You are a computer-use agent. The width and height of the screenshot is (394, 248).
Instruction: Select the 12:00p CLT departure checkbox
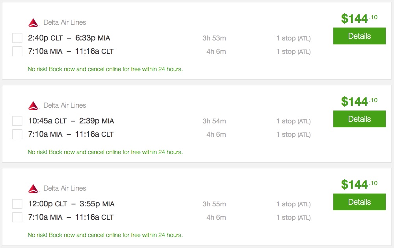coord(17,204)
